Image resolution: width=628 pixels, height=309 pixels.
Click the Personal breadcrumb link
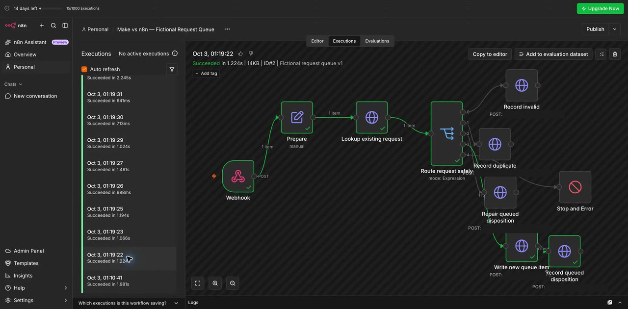coord(95,29)
